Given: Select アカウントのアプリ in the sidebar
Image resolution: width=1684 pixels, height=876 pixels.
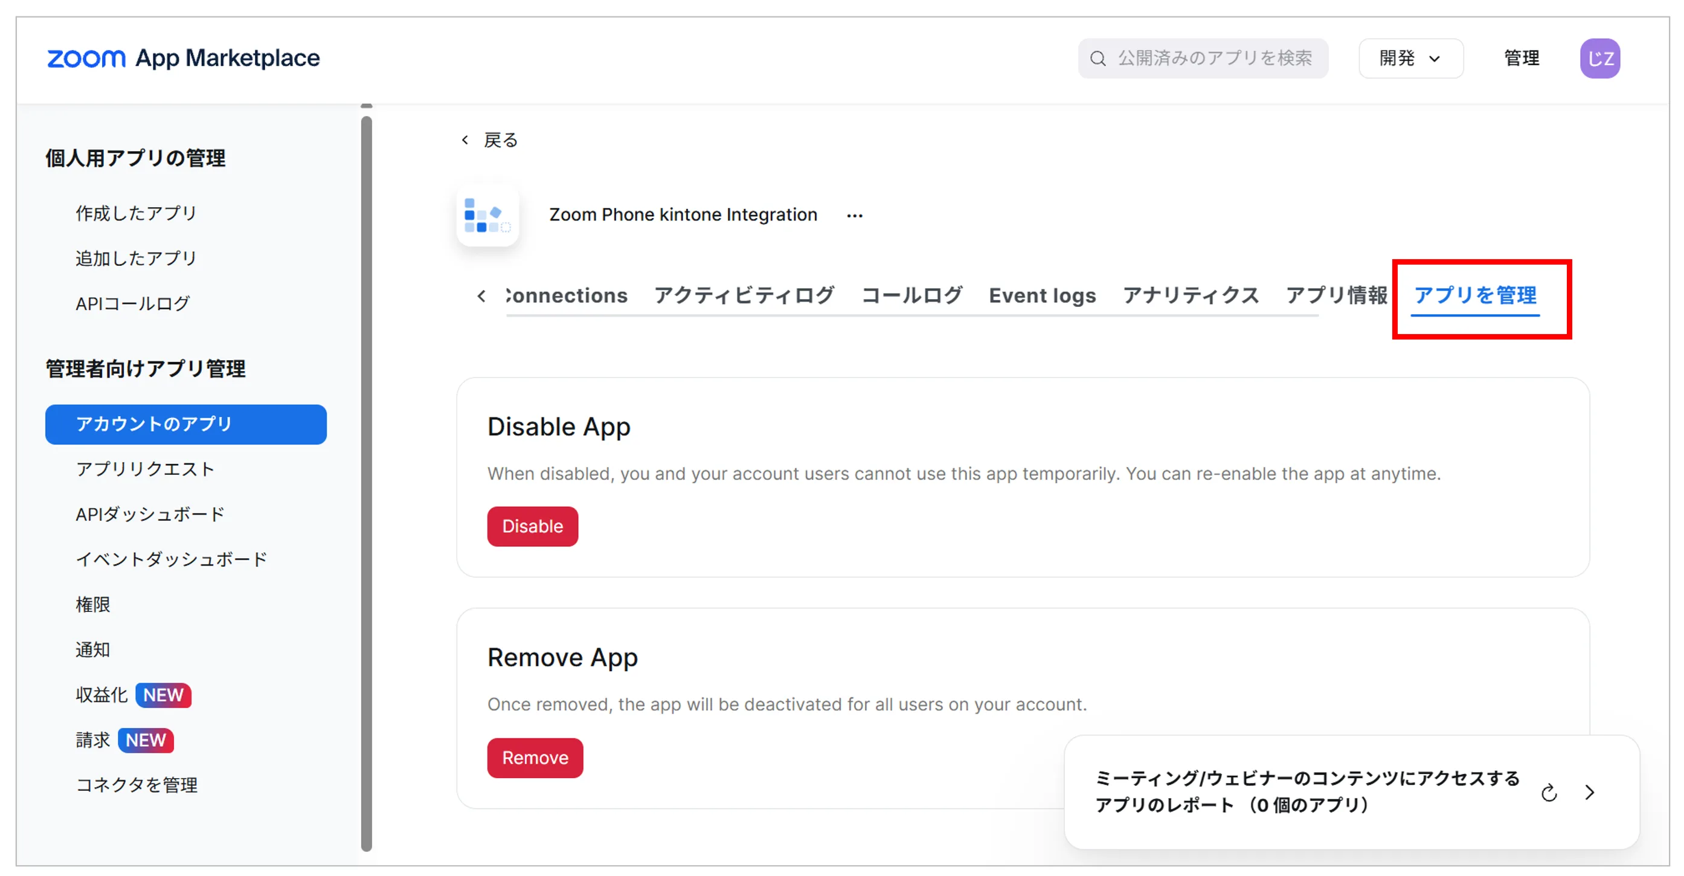Looking at the screenshot, I should point(185,424).
